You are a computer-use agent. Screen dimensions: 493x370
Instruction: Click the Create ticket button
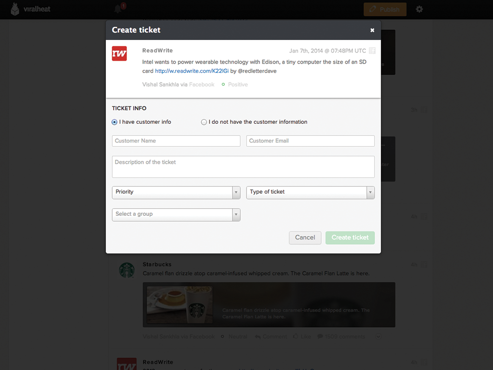[x=350, y=238]
